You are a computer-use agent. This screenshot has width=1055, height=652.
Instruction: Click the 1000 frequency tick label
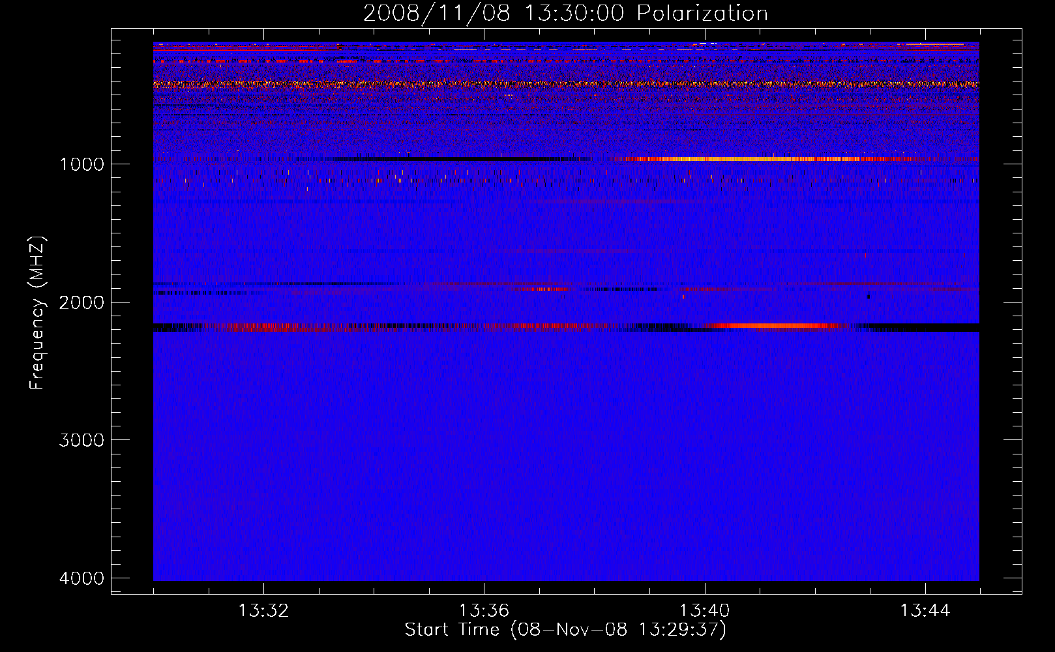[82, 164]
